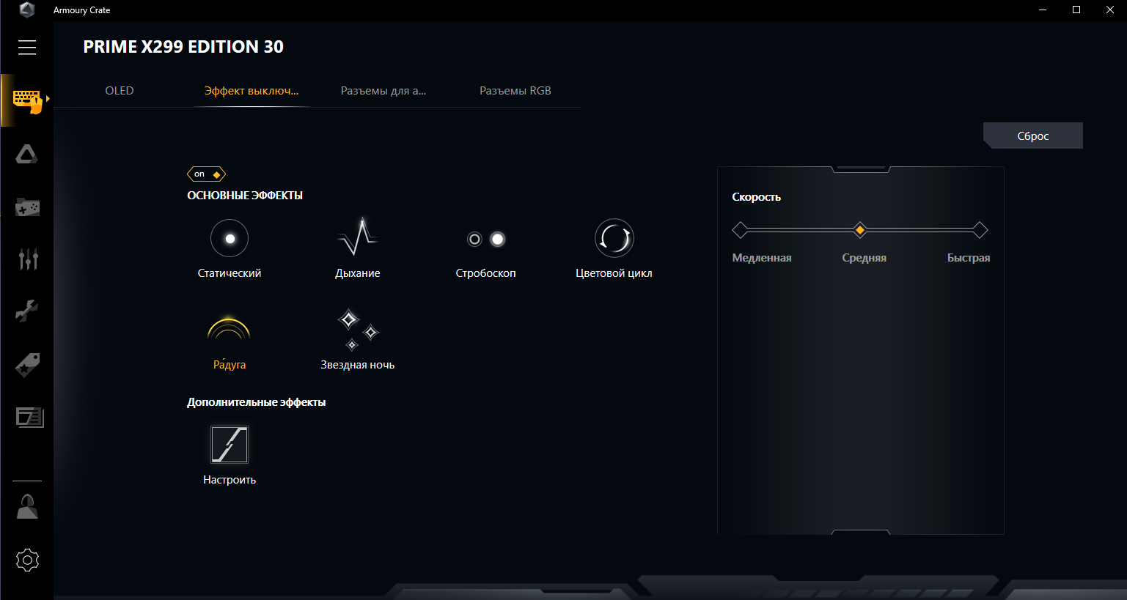Open the News page icon
1127x600 pixels.
[x=30, y=417]
